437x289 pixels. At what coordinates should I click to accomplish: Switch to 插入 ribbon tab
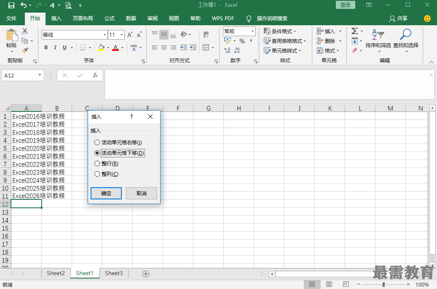tap(56, 19)
